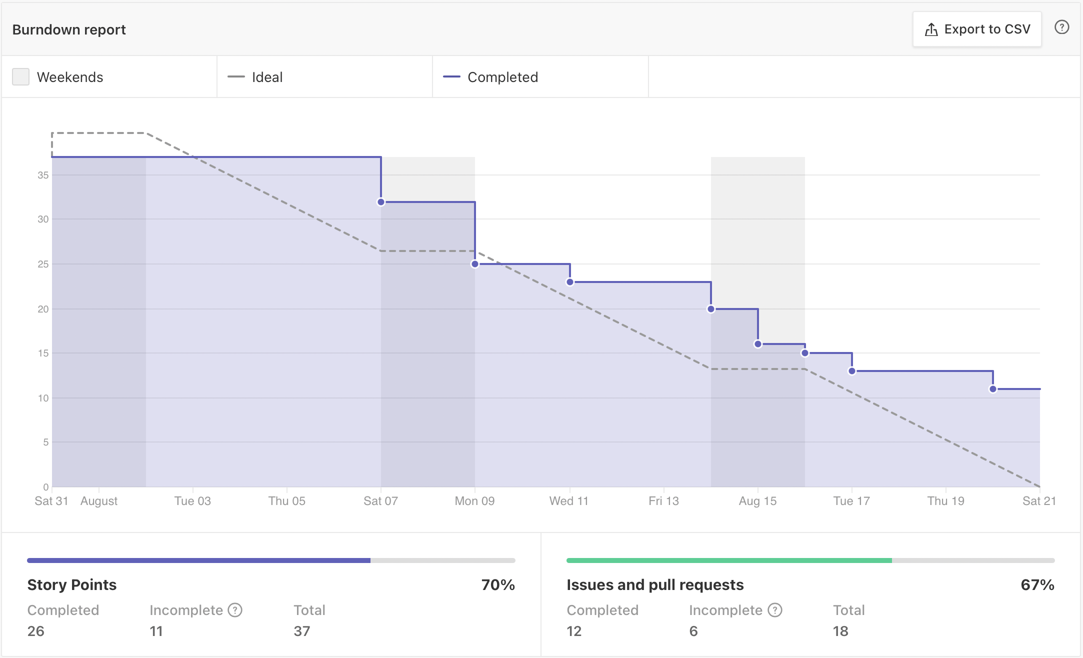1083x658 pixels.
Task: Click the export upload icon in button
Action: pos(931,29)
